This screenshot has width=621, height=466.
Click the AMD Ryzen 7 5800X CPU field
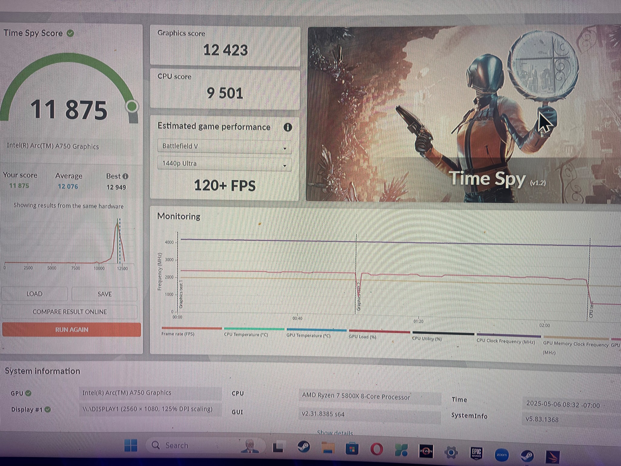(369, 397)
